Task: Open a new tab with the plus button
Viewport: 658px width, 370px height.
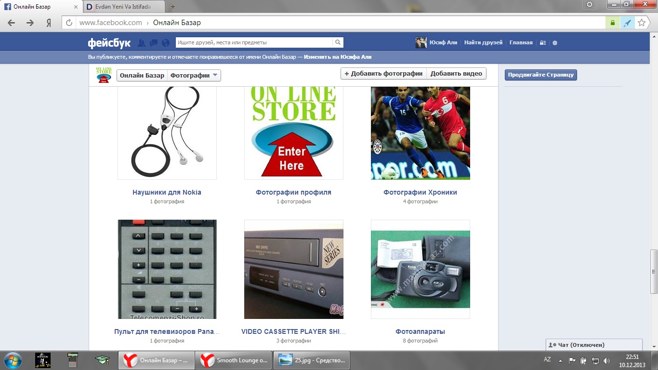Action: tap(173, 7)
